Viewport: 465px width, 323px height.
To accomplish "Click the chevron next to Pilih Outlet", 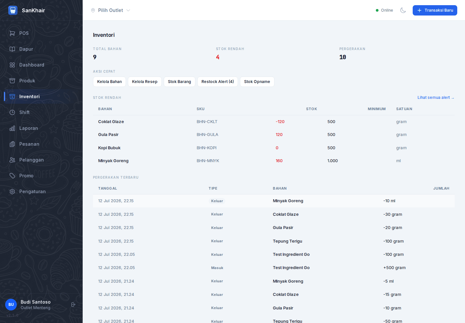I will point(128,10).
